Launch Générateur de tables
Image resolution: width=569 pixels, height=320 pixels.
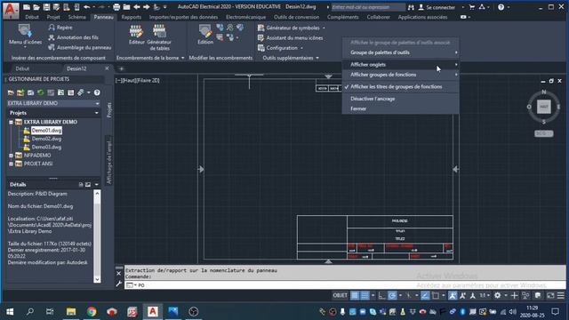tap(159, 37)
